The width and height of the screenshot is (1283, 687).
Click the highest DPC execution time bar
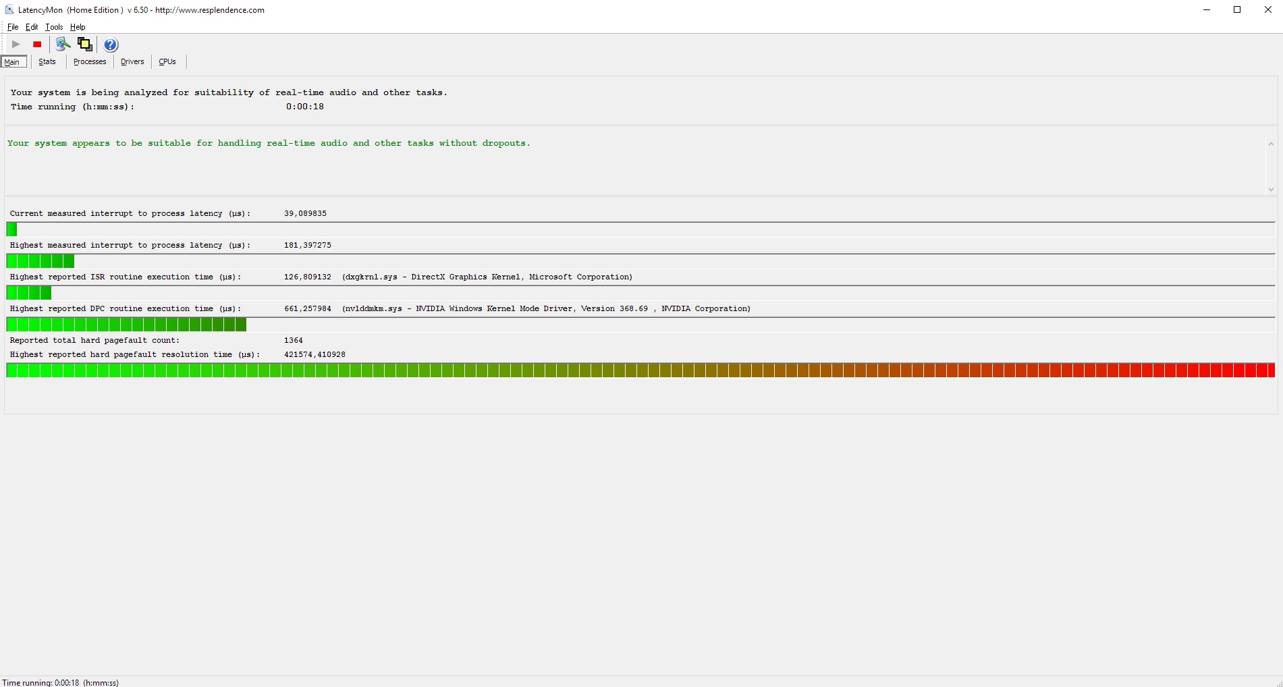tap(640, 325)
